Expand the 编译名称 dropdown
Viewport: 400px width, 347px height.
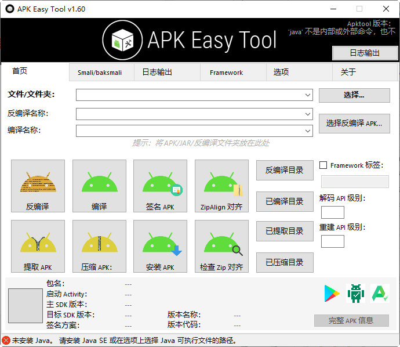point(308,131)
